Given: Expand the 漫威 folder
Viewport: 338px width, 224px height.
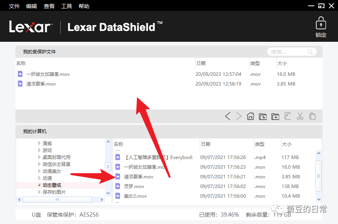Looking at the screenshot, I should tap(39, 143).
